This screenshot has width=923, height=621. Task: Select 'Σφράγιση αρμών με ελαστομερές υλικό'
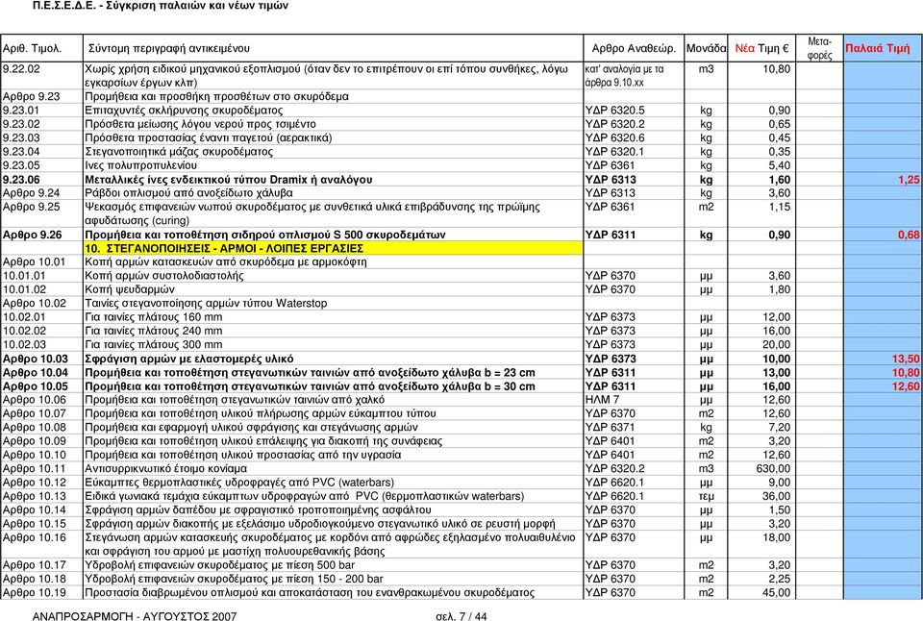click(189, 360)
